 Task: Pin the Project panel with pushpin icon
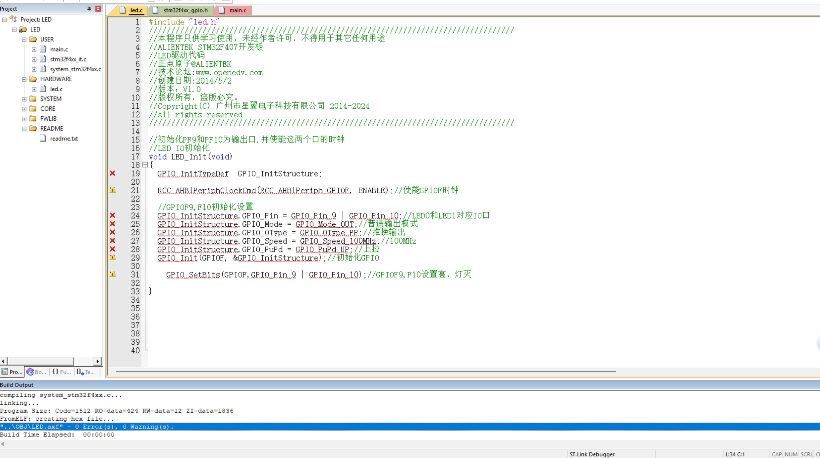point(89,9)
